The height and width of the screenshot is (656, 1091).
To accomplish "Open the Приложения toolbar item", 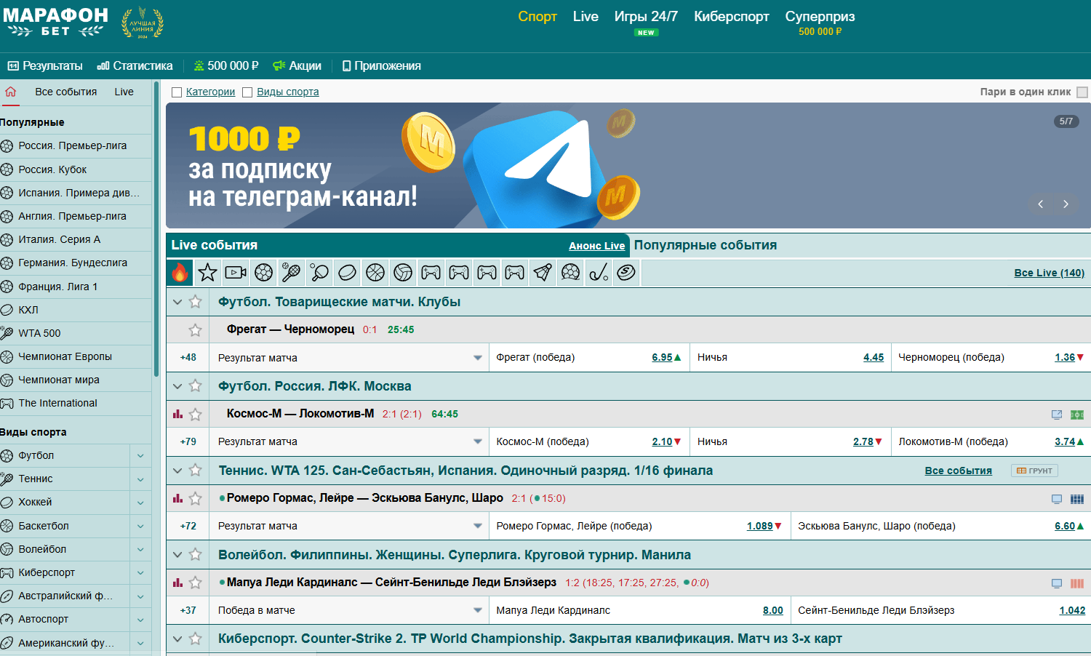I will click(x=381, y=65).
